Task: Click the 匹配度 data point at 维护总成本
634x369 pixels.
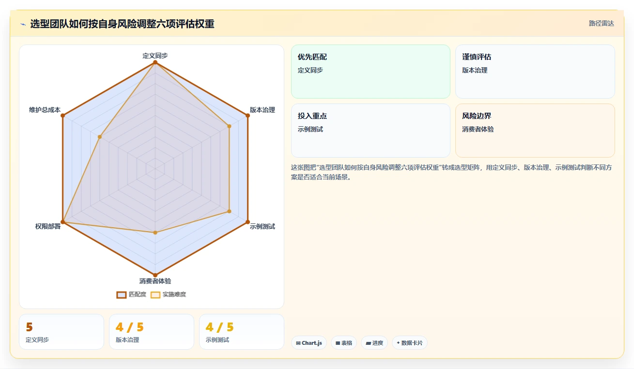Action: pyautogui.click(x=63, y=116)
